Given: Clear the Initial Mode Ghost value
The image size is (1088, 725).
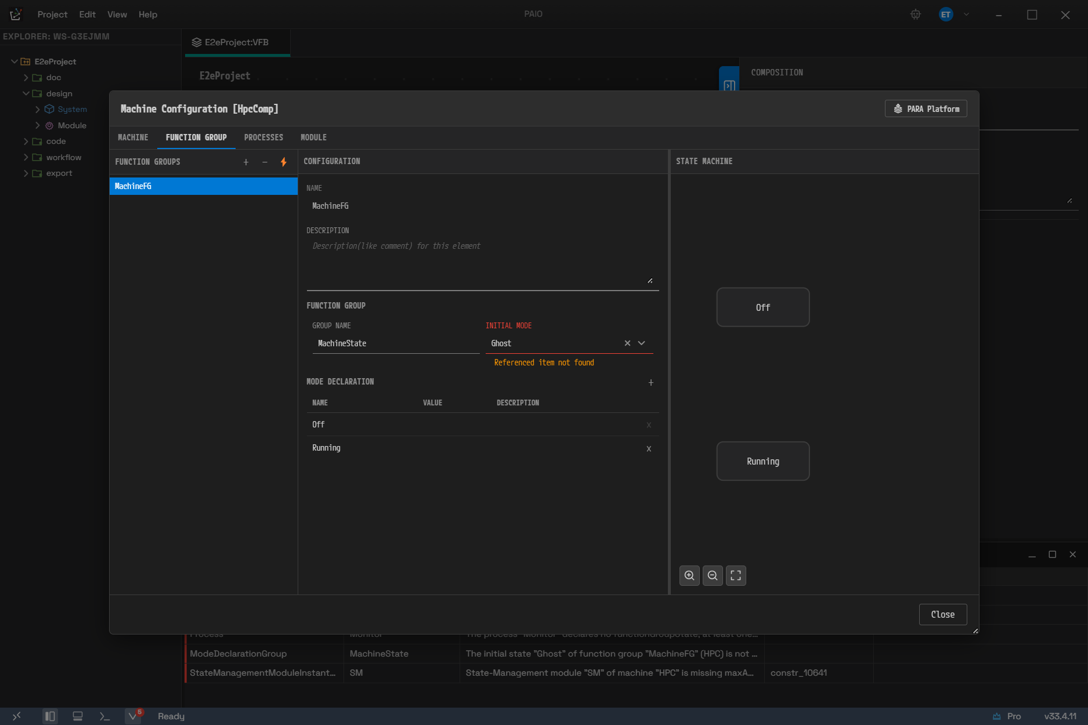Looking at the screenshot, I should [627, 343].
